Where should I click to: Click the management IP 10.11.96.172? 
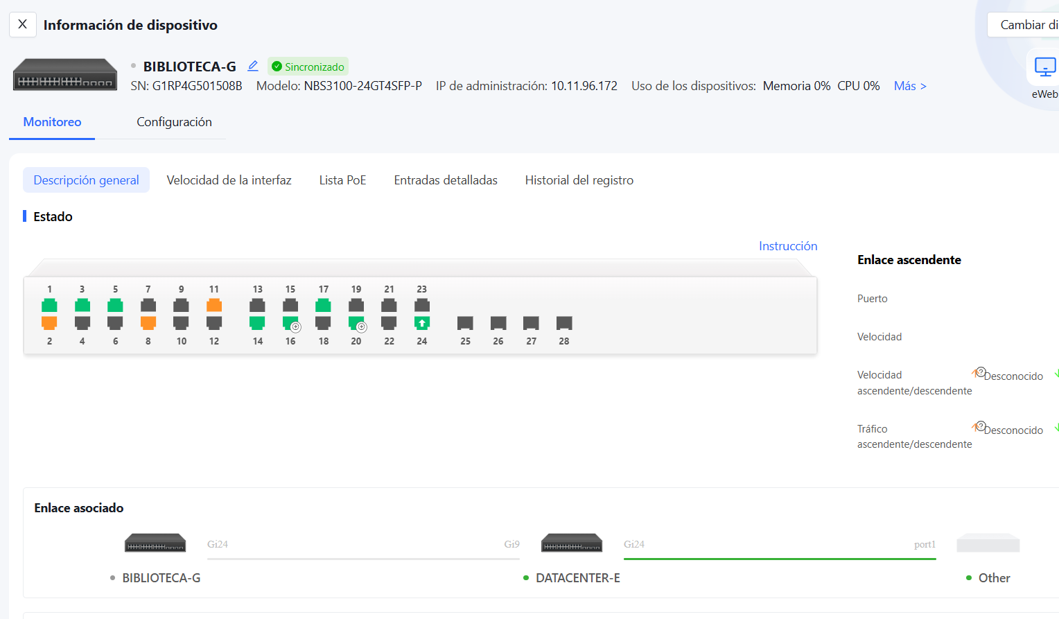(x=584, y=86)
